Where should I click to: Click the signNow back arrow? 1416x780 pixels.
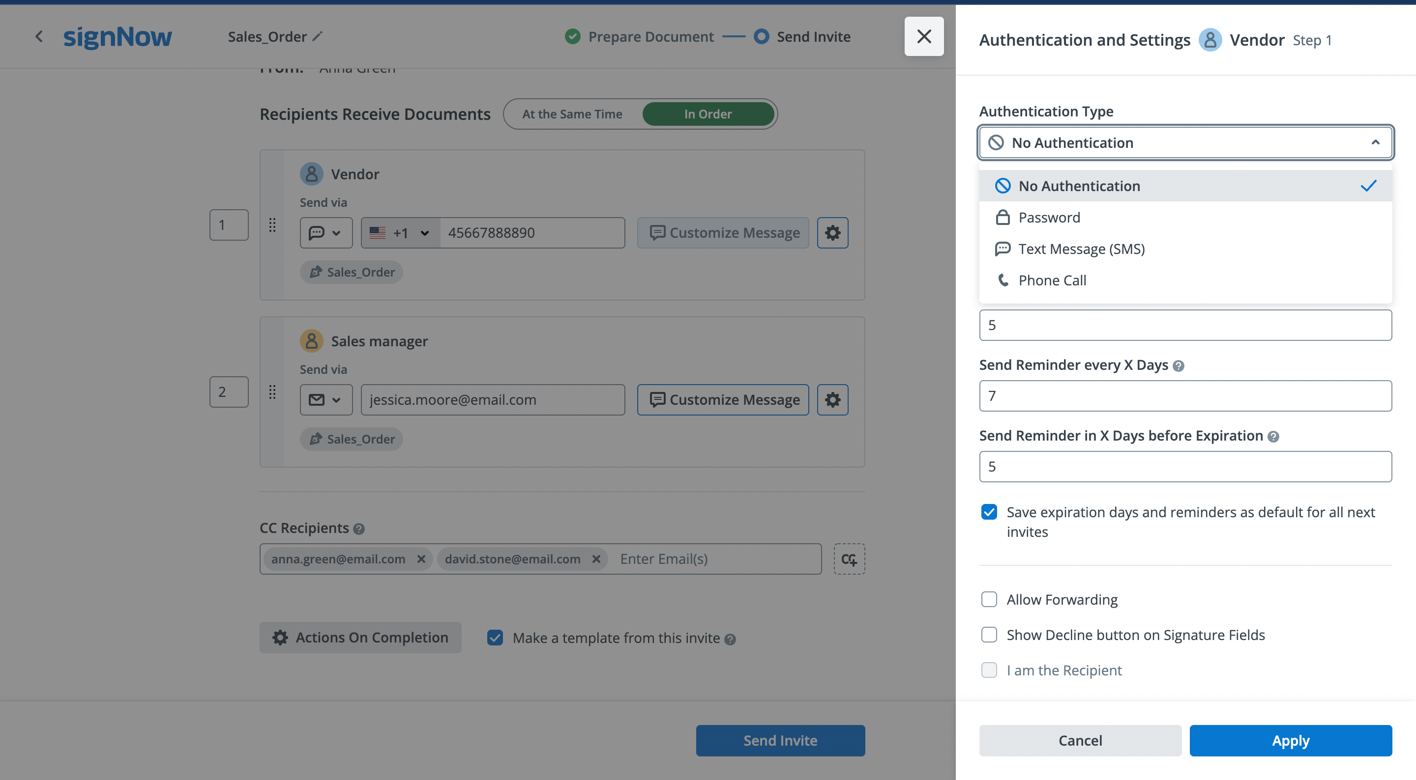pos(39,37)
